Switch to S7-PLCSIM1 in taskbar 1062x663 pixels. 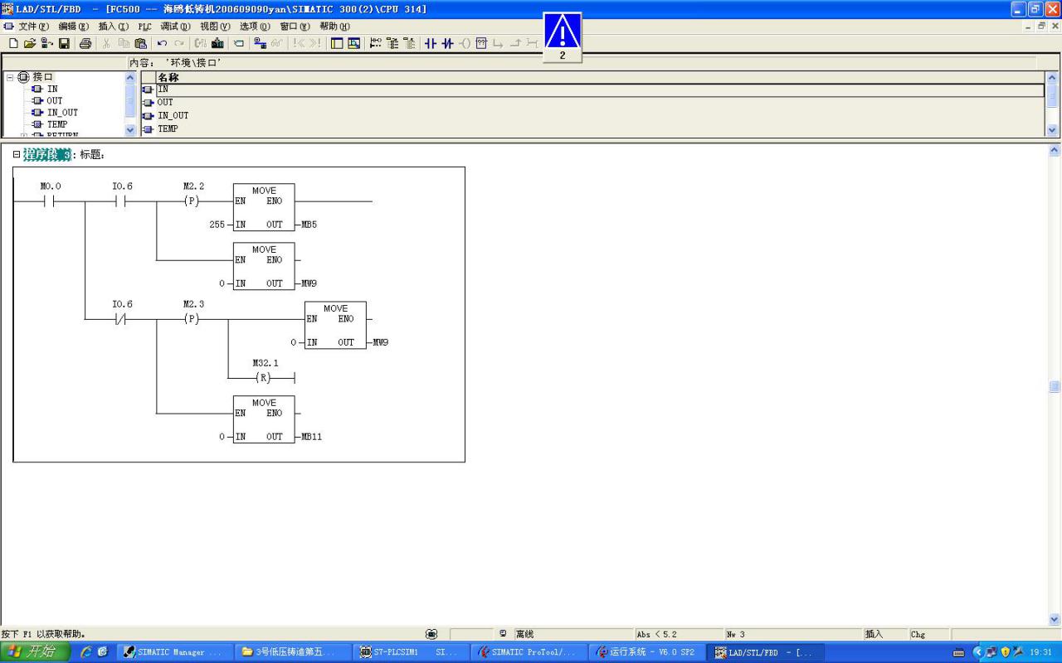click(x=411, y=652)
